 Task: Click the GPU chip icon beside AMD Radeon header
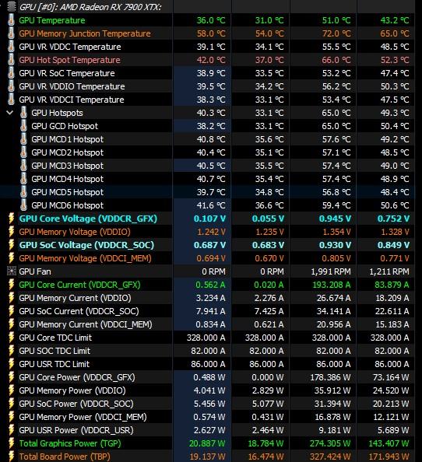(x=11, y=6)
